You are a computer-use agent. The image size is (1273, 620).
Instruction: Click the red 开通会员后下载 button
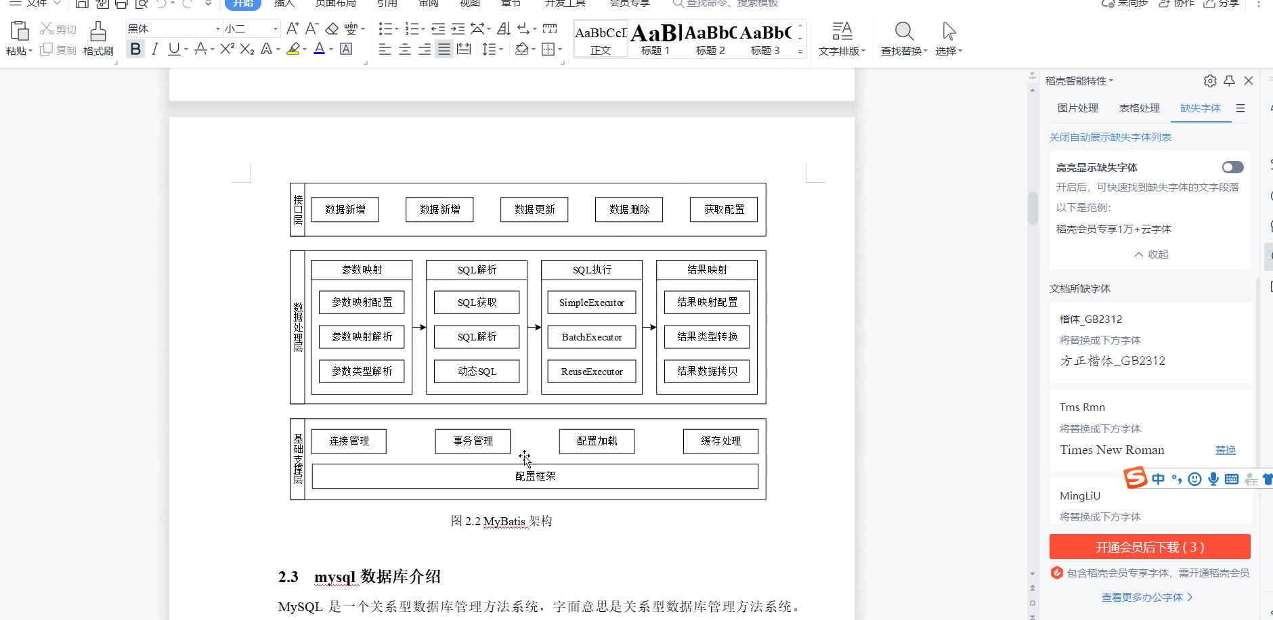1150,547
